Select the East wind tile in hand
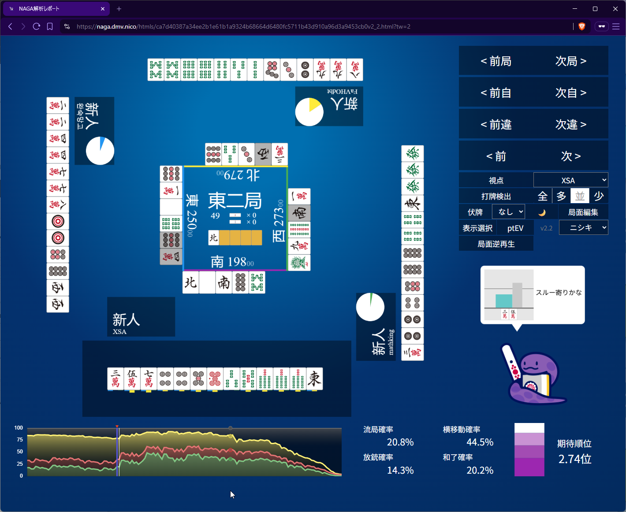 click(x=314, y=379)
